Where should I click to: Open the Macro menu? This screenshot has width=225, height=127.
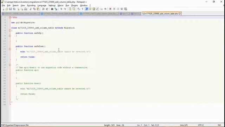coord(60,6)
